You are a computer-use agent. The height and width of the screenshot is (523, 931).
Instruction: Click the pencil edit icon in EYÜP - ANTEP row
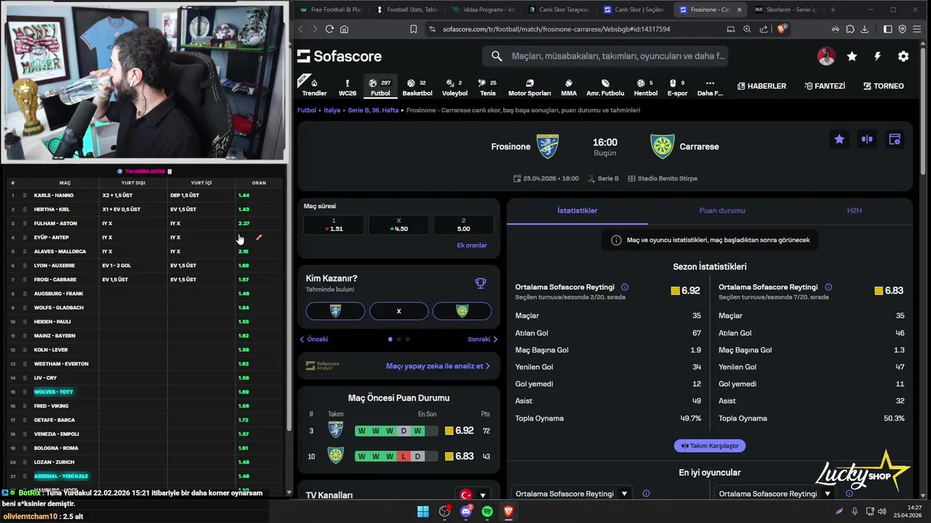click(x=259, y=238)
